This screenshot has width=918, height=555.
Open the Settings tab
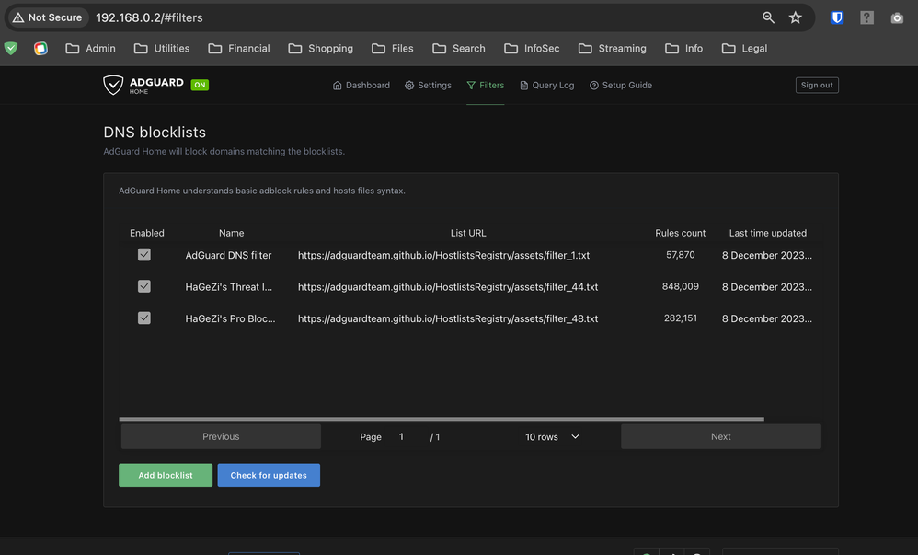tap(428, 85)
